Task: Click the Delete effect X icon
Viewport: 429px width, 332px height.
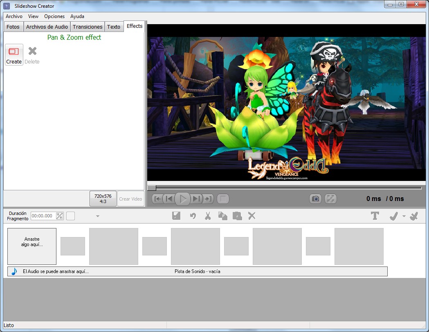Action: 32,51
